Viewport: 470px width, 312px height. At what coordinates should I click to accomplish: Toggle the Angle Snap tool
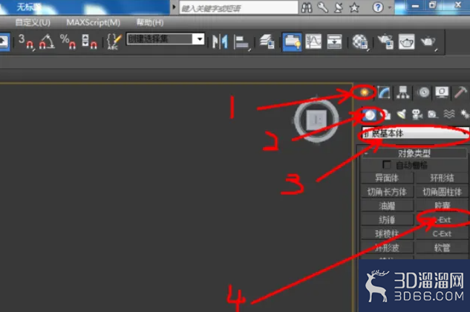47,42
